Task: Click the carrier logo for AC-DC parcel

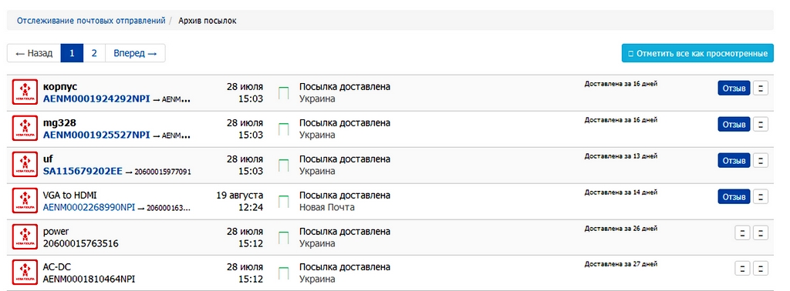Action: [25, 273]
